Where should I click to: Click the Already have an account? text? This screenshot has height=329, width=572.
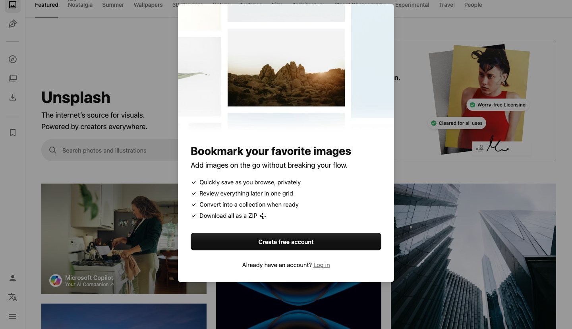[277, 265]
